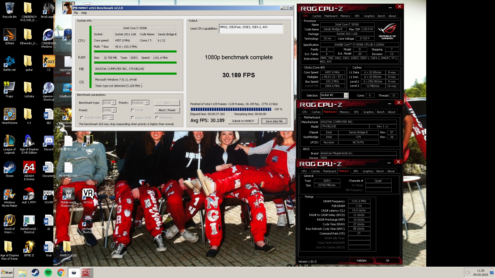Launch Battle.net from the desktop
This screenshot has height=278, width=495.
click(10, 63)
